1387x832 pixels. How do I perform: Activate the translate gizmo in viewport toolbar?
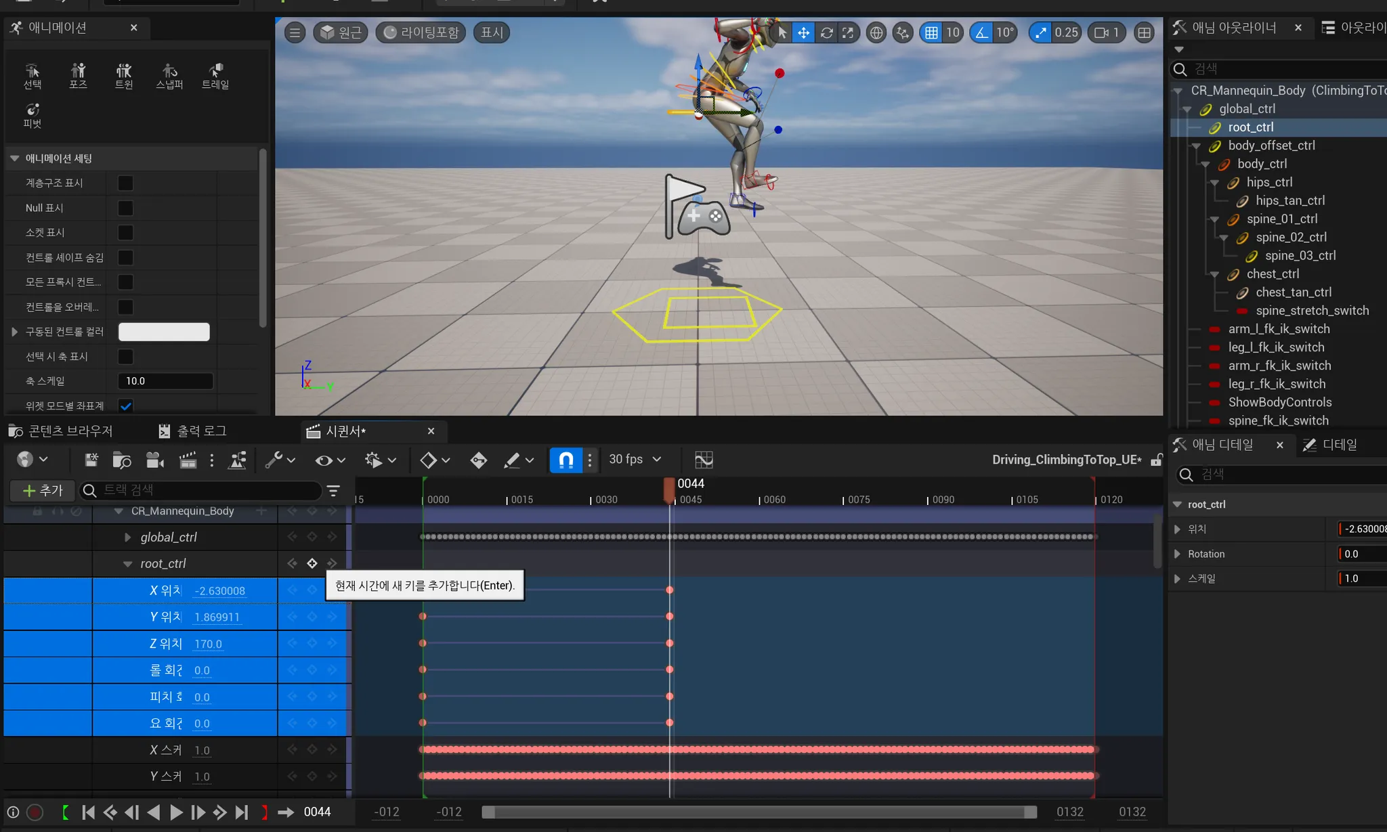(803, 32)
